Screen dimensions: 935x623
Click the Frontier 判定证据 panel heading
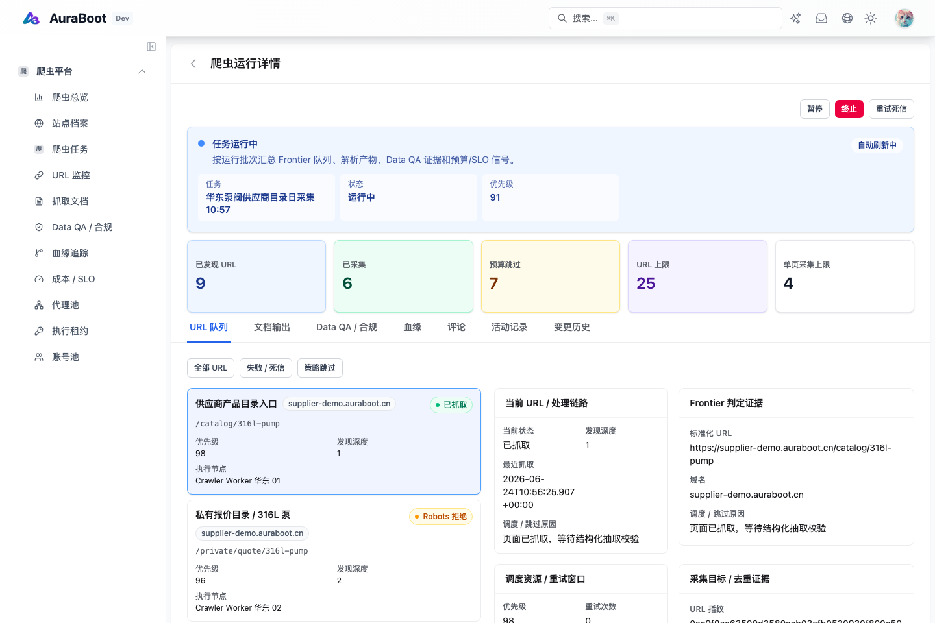[x=726, y=403]
